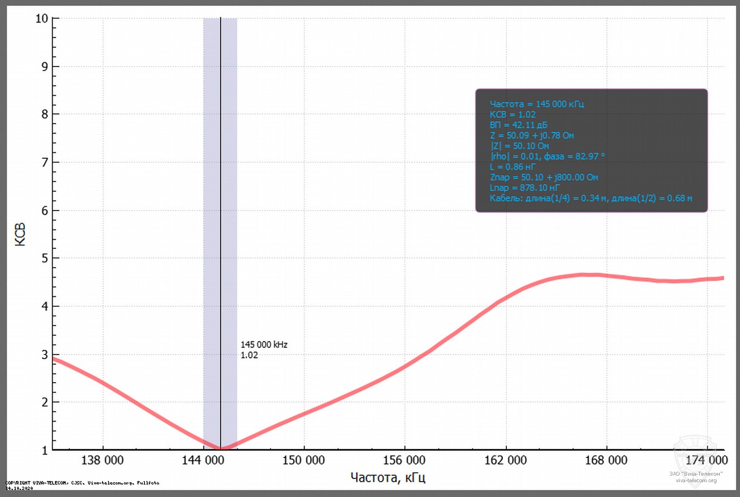Click the y-axis tick label 10
This screenshot has width=740, height=497.
point(42,19)
